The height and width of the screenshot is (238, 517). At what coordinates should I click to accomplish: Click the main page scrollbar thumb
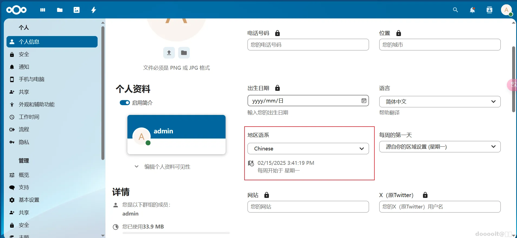pyautogui.click(x=513, y=79)
